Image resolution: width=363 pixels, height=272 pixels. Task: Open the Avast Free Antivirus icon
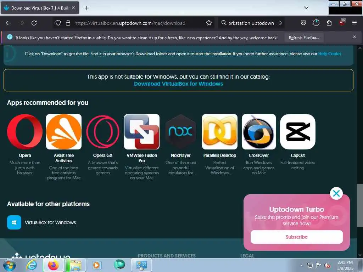tap(64, 132)
